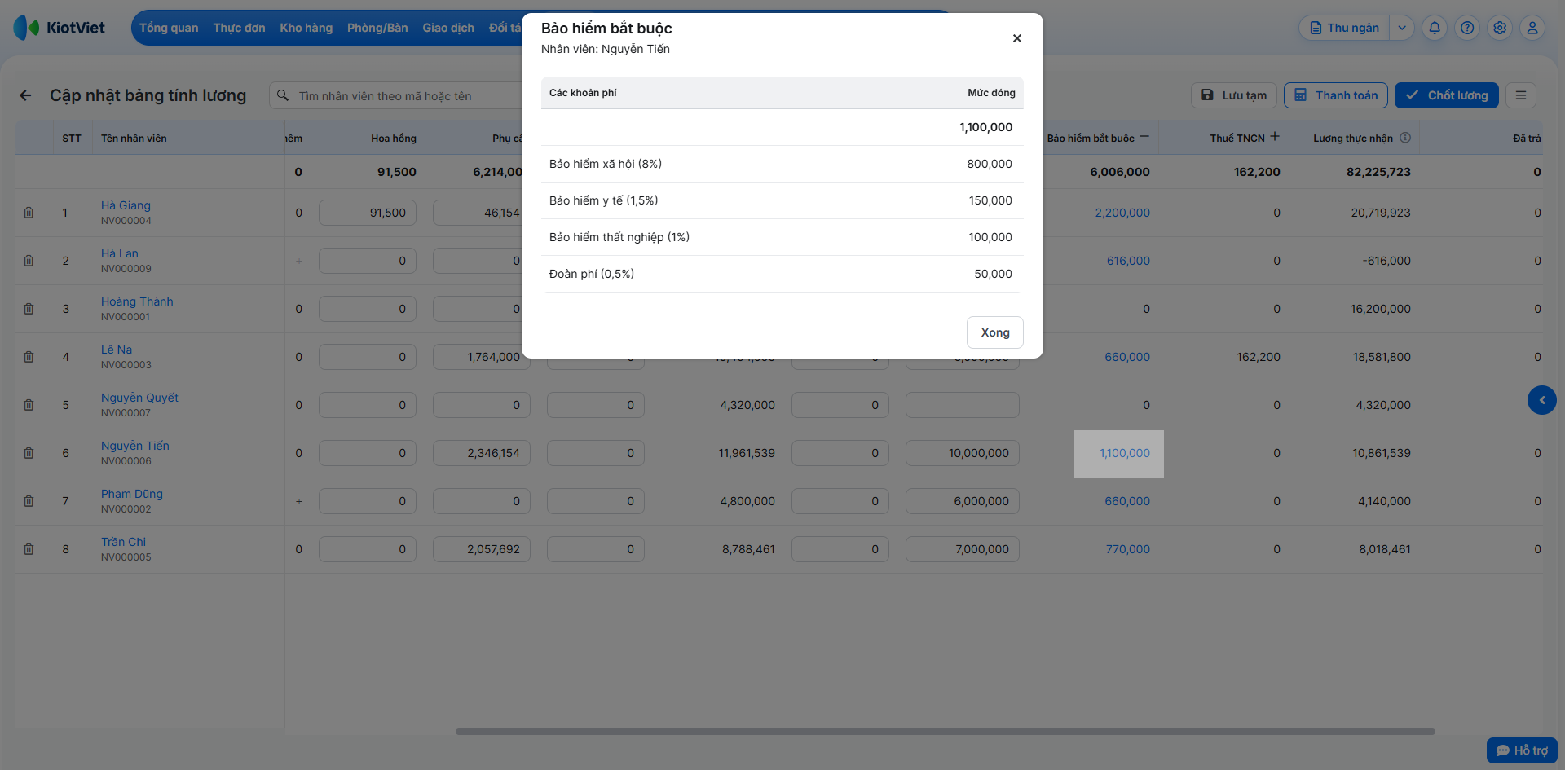
Task: Edit the 7,000,000 field for Trần Chi
Action: pos(963,549)
